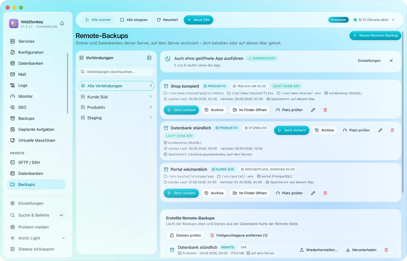Open Archive for Datenbank stündlich job
The image size is (407, 261).
(324, 130)
